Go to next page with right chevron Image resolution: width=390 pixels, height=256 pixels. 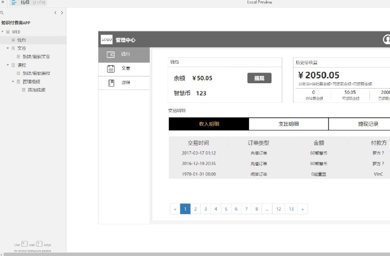(62, 13)
